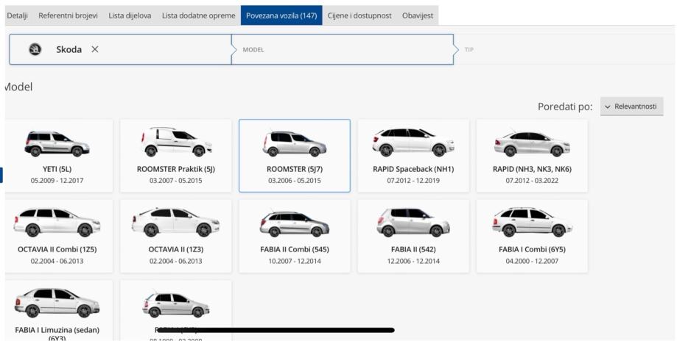677x341 pixels.
Task: Select ROOMSTER (5J7) car image
Action: click(x=295, y=144)
